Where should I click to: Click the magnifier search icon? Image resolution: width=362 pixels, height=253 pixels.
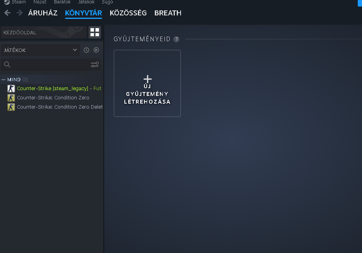[x=7, y=65]
